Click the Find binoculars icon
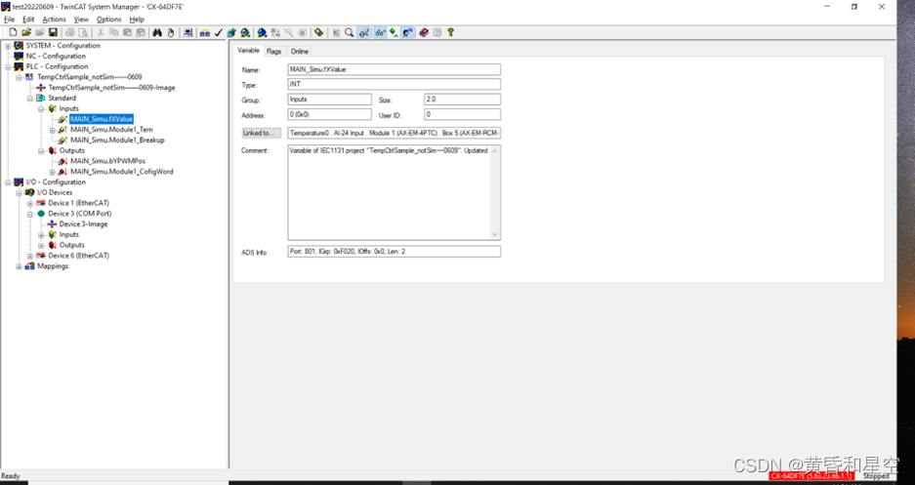Image resolution: width=915 pixels, height=485 pixels. [x=157, y=32]
